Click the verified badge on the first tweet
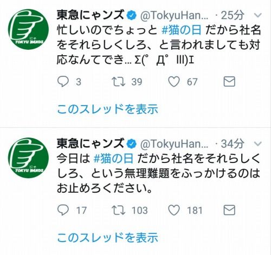The image size is (271, 255). point(132,16)
